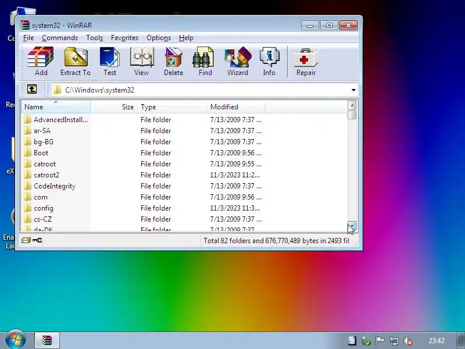Open the Help menu
This screenshot has height=349, width=465.
(186, 38)
